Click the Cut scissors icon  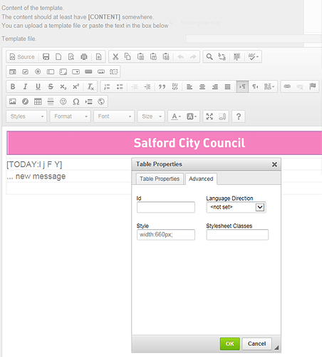(x=115, y=56)
